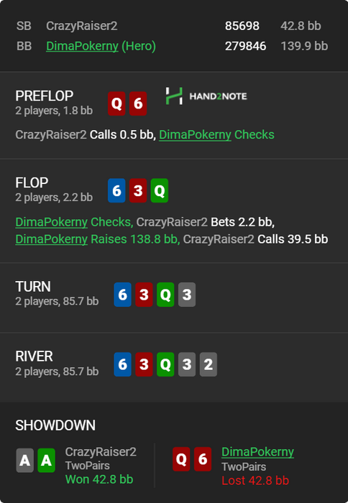Screen dimensions: 348x503
Task: Click the preflop 6 hole card
Action: tap(138, 103)
